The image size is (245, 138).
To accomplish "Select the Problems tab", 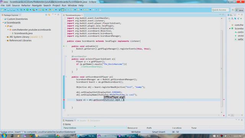I will [x=69, y=120].
